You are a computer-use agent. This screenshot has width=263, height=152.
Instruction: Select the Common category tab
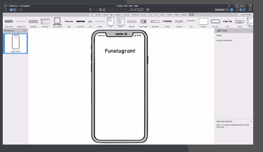126,15
